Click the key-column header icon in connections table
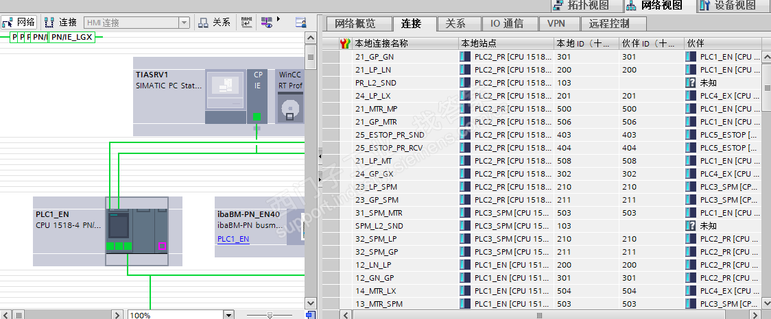The height and width of the screenshot is (319, 771). tap(345, 44)
